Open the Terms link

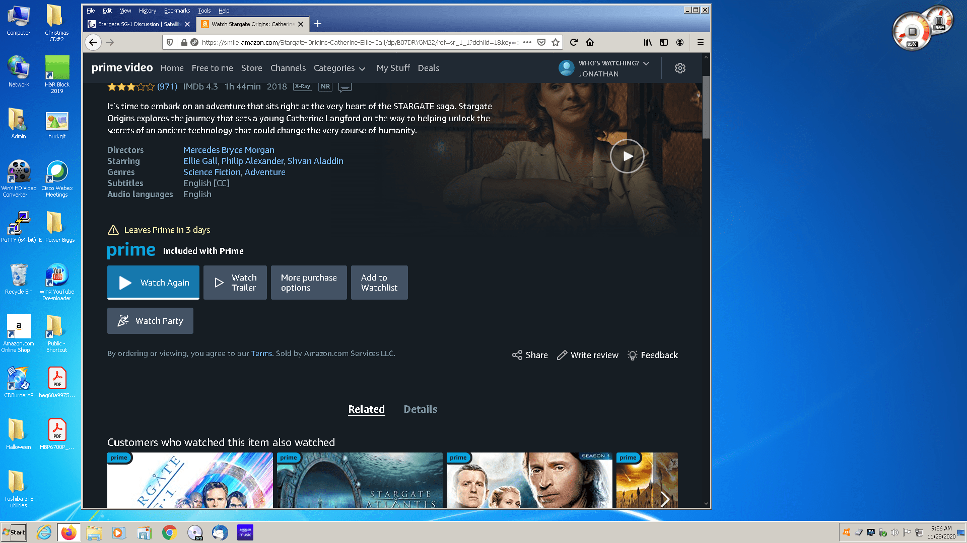click(x=261, y=353)
